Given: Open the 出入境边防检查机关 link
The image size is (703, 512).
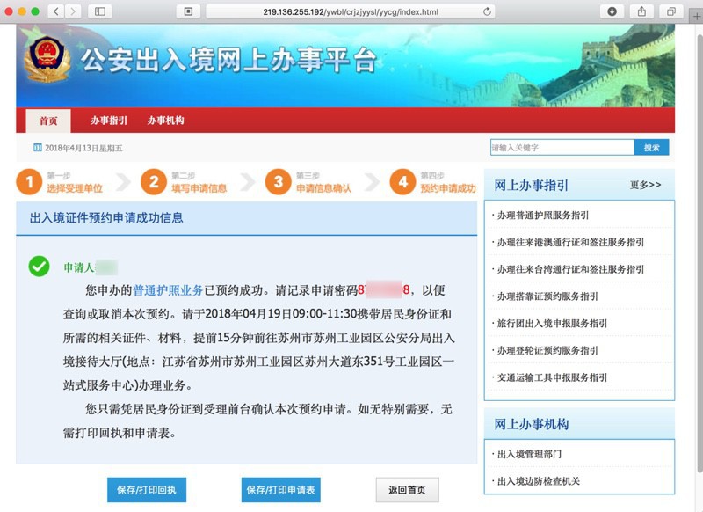Looking at the screenshot, I should point(538,481).
